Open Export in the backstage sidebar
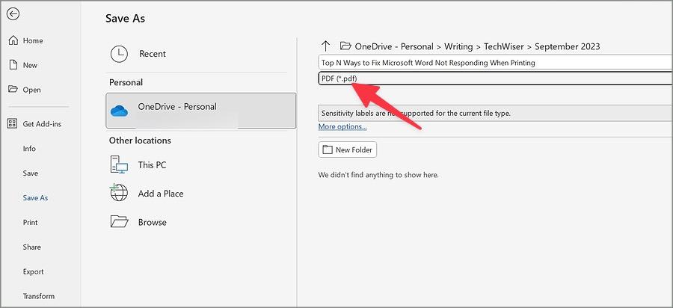Viewport: 673px width, 308px height. [x=34, y=271]
